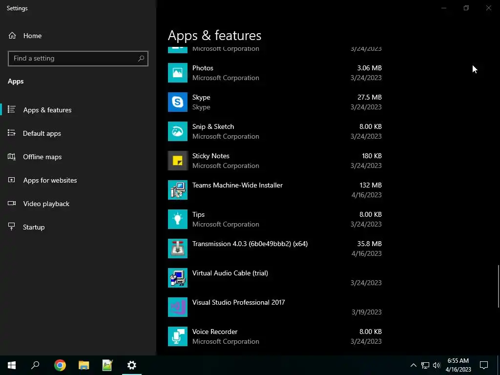
Task: Click the Visual Studio Professional 2017 icon
Action: click(178, 307)
